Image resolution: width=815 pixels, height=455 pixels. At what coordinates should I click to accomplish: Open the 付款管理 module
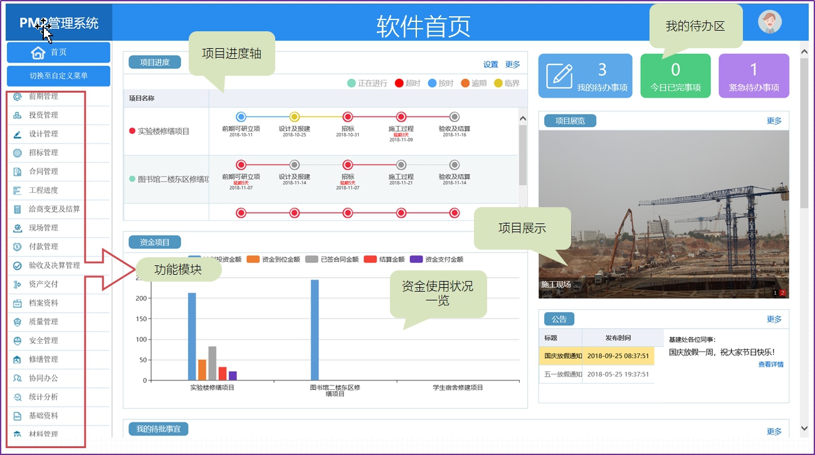43,247
